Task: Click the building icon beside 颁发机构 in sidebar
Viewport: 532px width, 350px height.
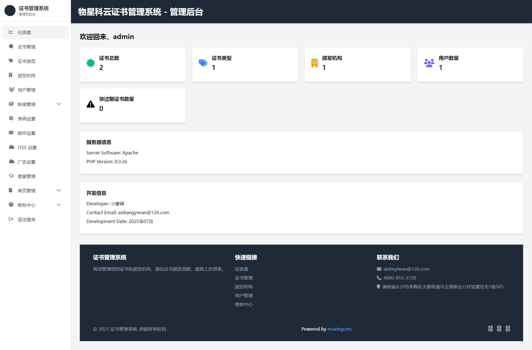Action: click(11, 75)
